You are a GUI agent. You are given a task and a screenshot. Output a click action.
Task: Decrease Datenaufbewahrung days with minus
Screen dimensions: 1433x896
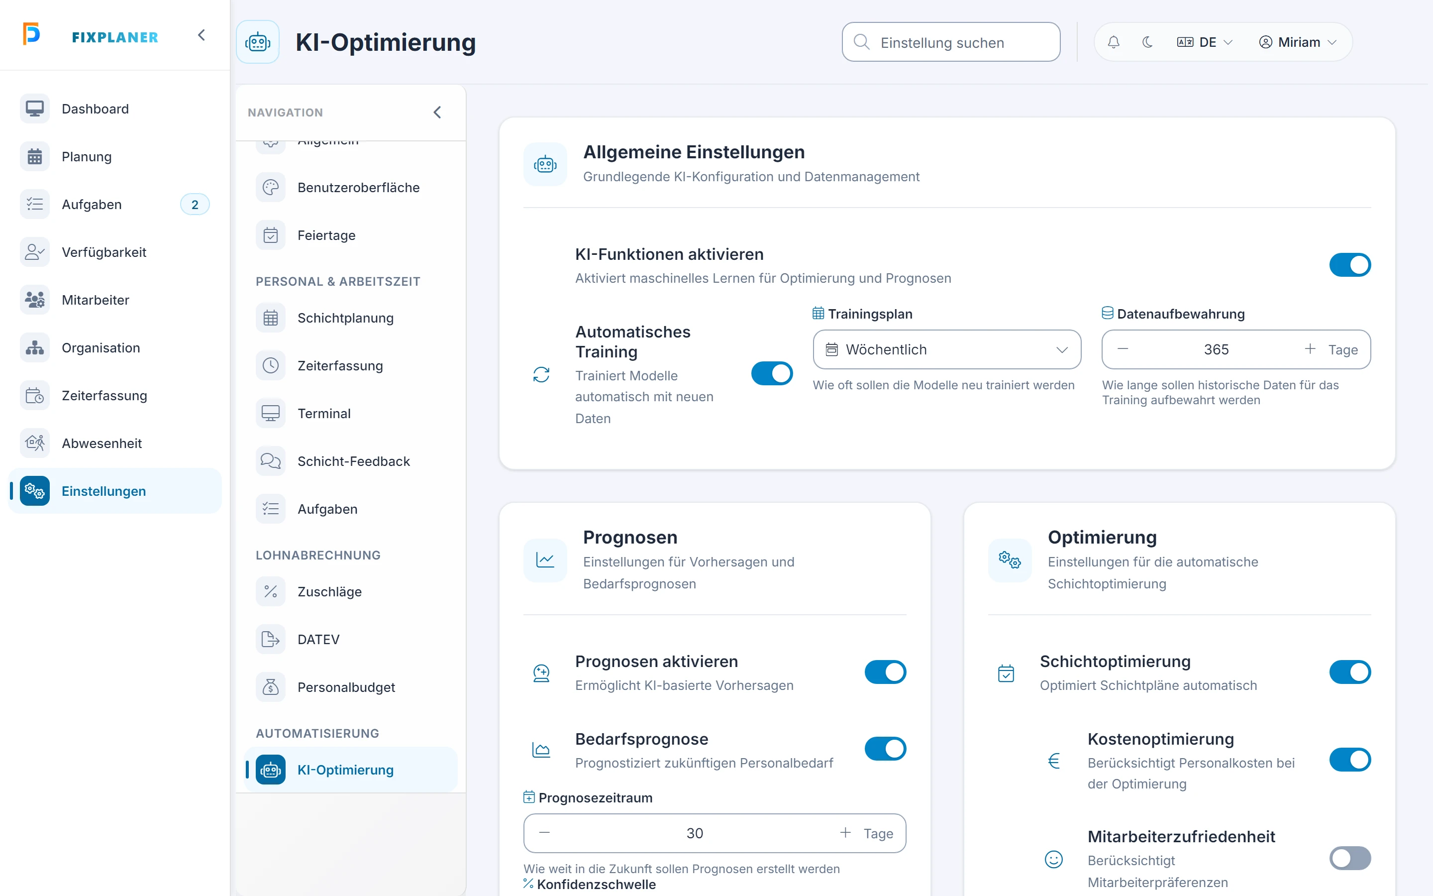point(1123,349)
